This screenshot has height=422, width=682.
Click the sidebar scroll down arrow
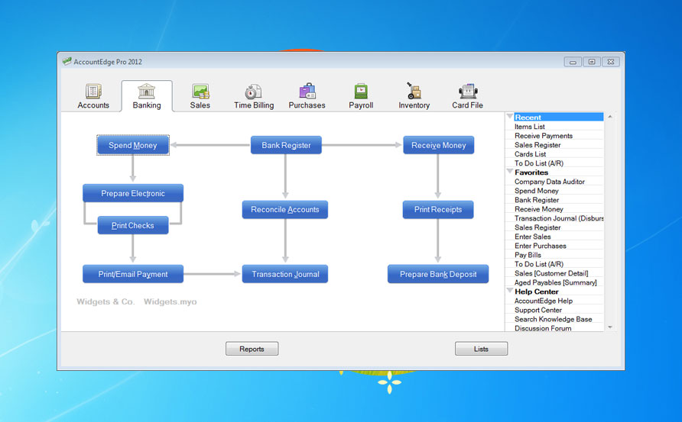[x=610, y=327]
